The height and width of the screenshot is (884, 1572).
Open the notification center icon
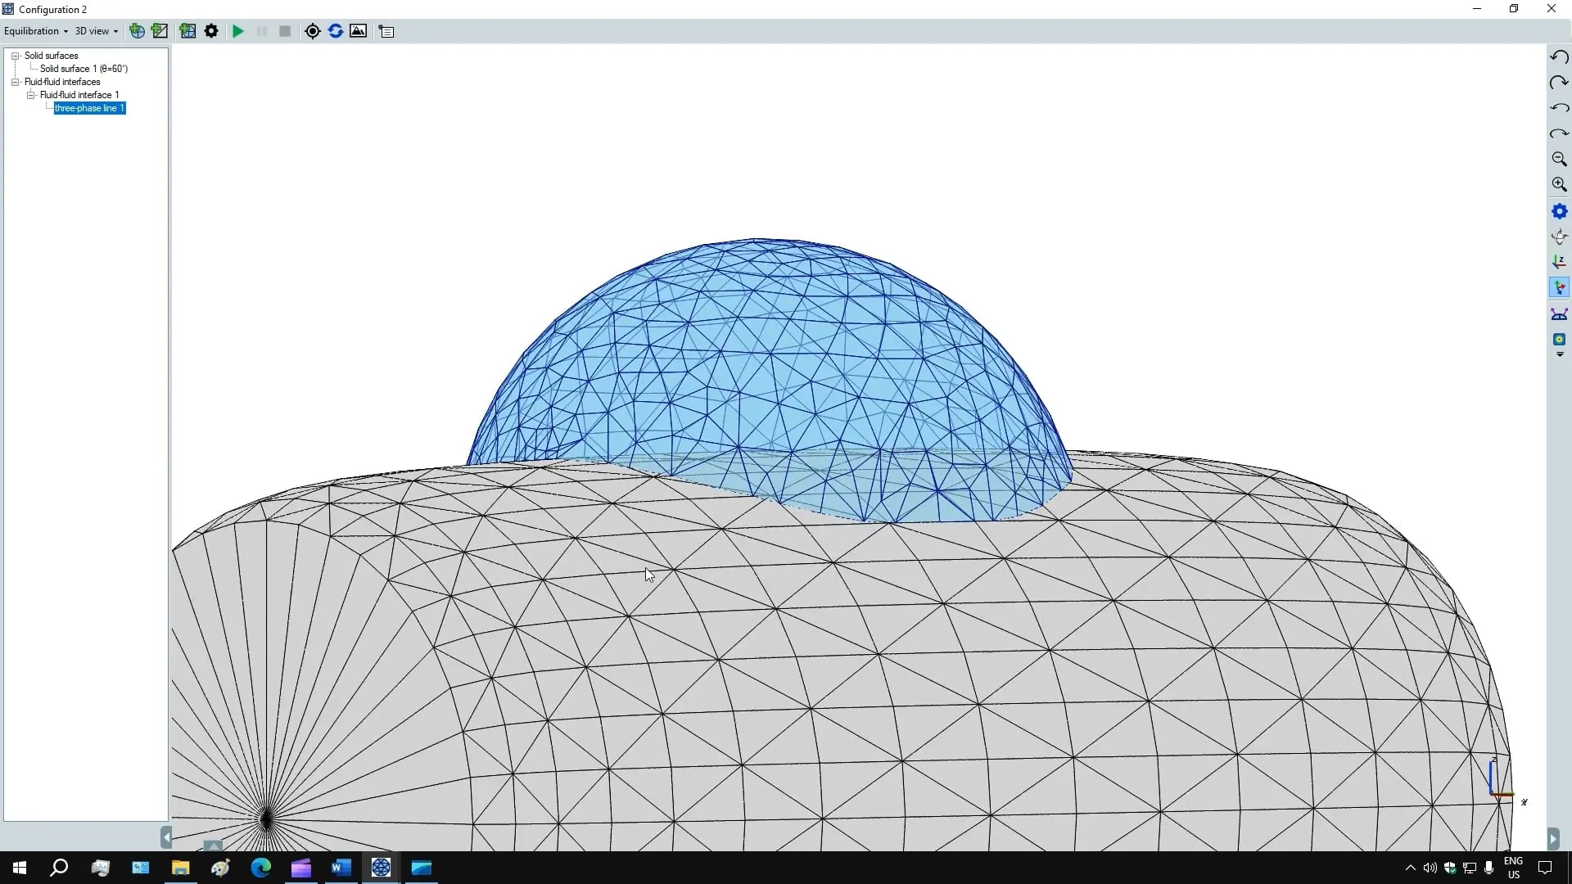(1545, 868)
